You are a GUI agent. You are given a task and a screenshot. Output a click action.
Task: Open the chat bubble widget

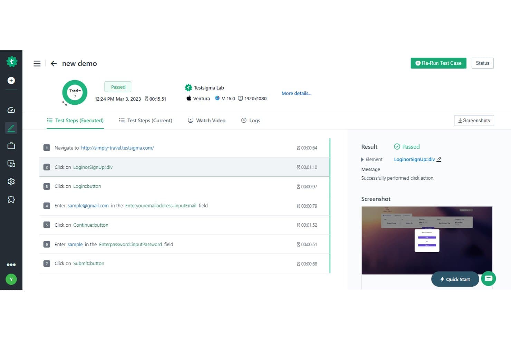[489, 278]
